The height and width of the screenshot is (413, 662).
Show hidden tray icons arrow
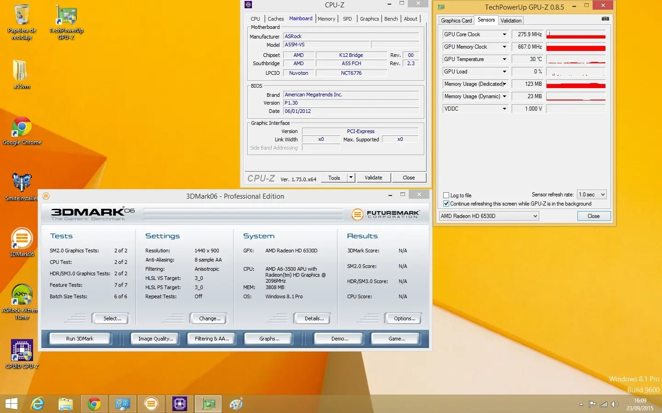click(581, 404)
